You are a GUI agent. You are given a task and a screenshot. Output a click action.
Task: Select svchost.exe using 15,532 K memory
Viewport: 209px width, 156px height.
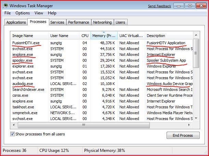pos(102,72)
